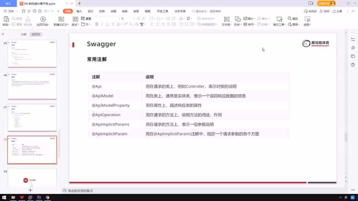Switch to Outline (大纲) view tab
This screenshot has height=201, width=358.
pyautogui.click(x=23, y=34)
